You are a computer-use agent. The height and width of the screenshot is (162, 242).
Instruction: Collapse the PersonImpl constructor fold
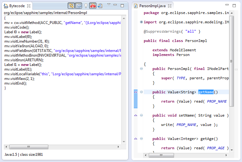[141, 69]
